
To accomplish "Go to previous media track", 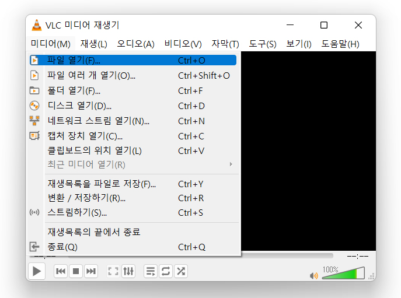I will pos(61,271).
